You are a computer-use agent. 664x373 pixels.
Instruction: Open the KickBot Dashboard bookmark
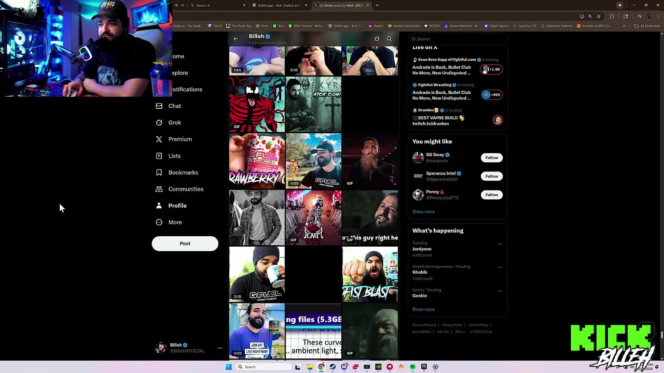click(x=403, y=26)
